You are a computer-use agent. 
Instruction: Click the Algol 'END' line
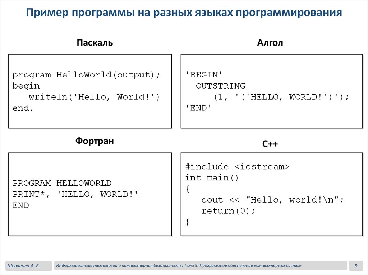click(x=198, y=108)
